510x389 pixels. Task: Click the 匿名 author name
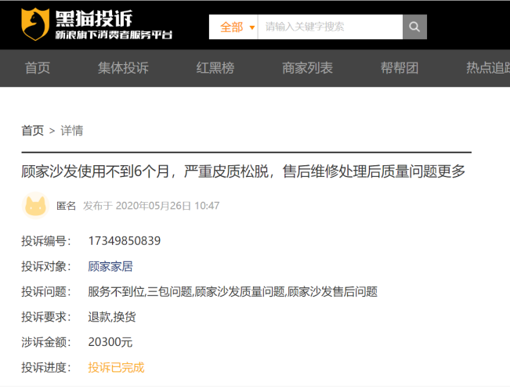coord(67,206)
